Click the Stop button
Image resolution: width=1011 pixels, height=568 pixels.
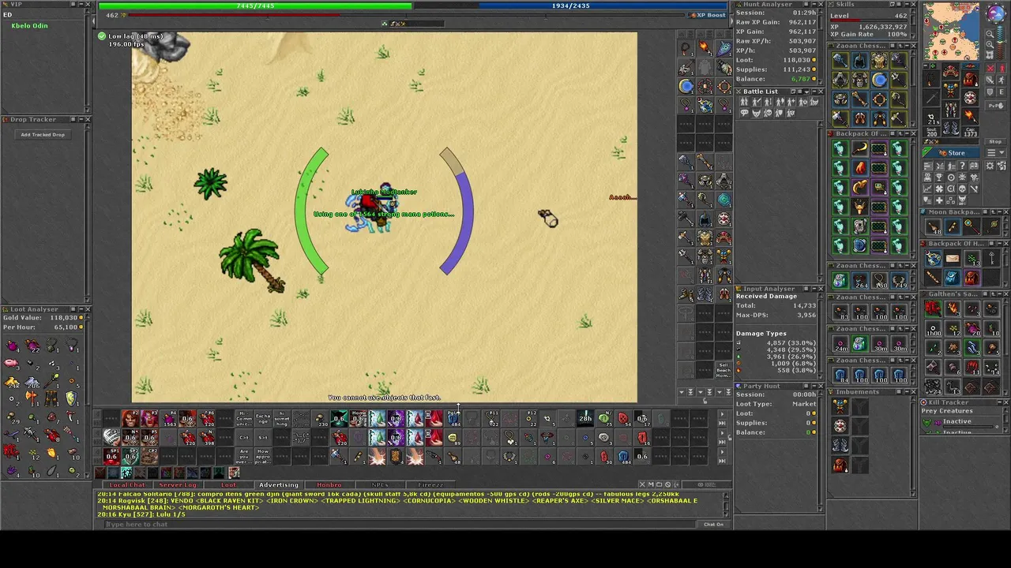tap(995, 141)
